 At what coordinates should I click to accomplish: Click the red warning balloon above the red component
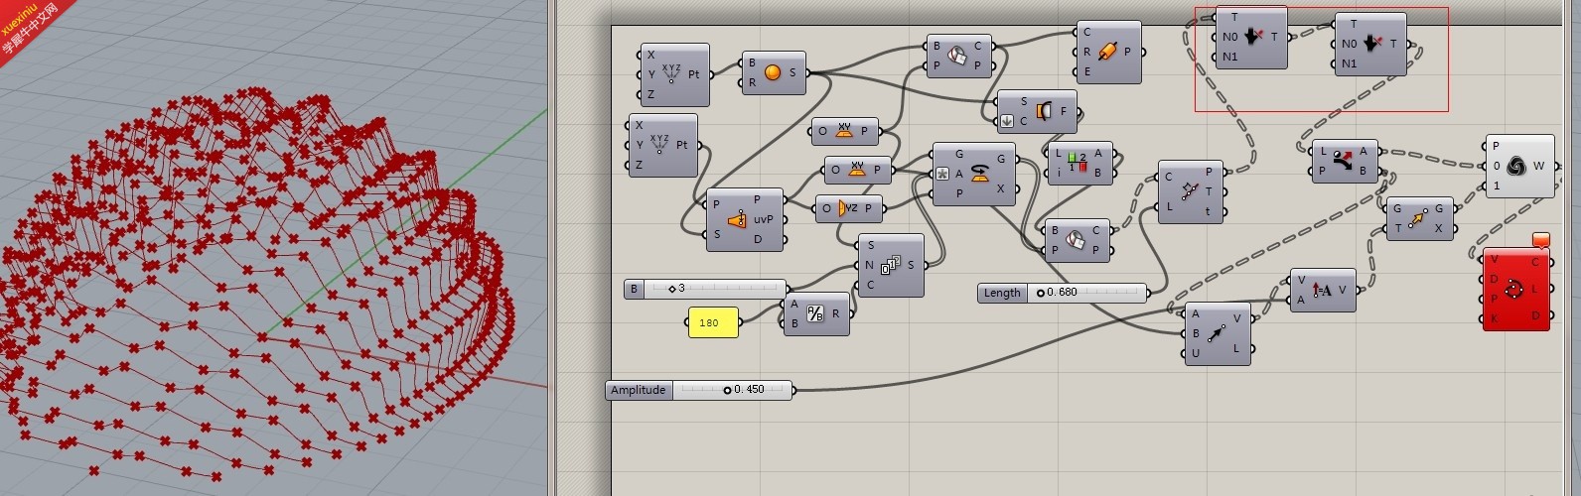1541,240
